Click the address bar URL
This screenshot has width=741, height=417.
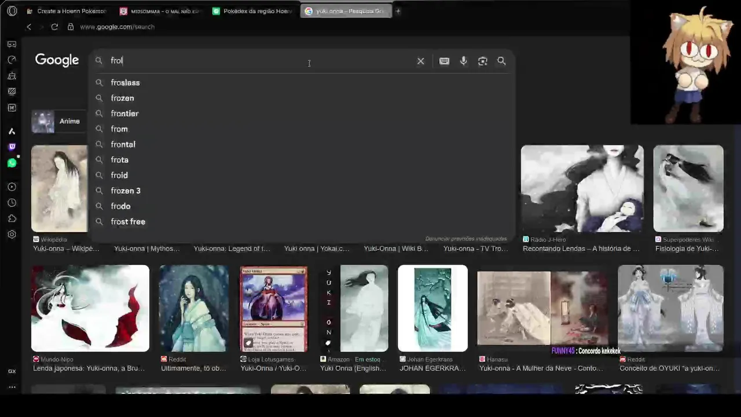117,27
